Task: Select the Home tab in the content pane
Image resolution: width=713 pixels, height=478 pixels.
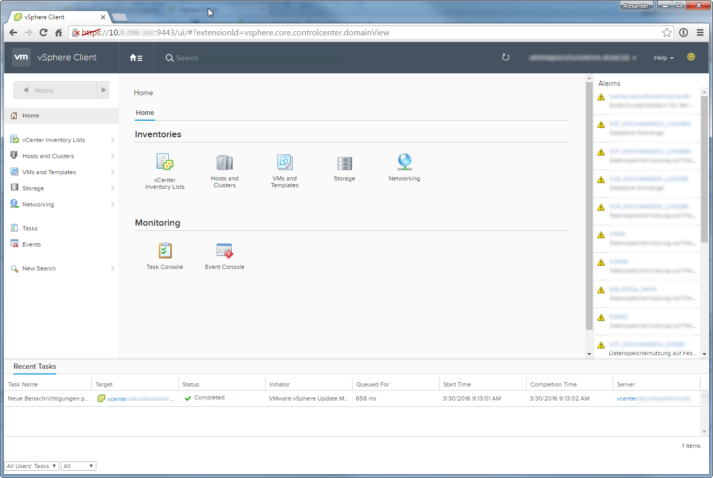Action: point(145,113)
